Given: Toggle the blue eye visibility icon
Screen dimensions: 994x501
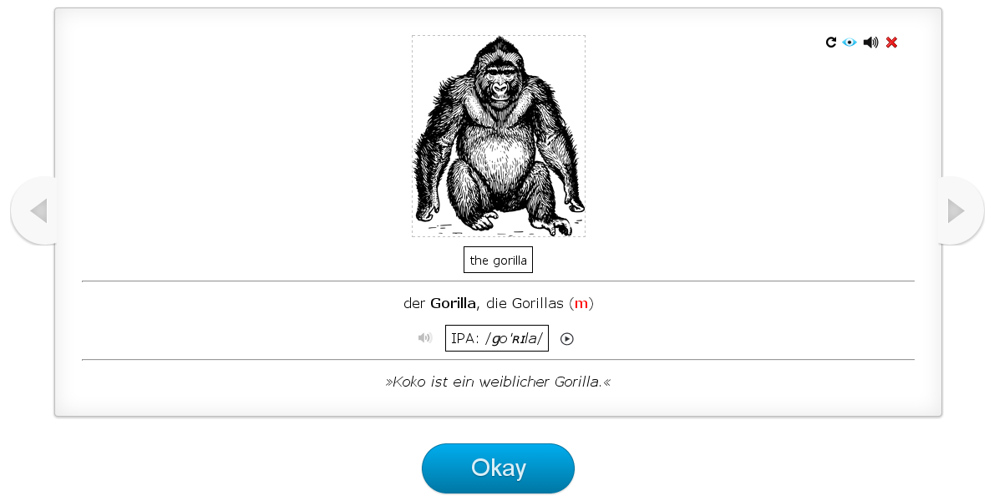Looking at the screenshot, I should pyautogui.click(x=849, y=43).
